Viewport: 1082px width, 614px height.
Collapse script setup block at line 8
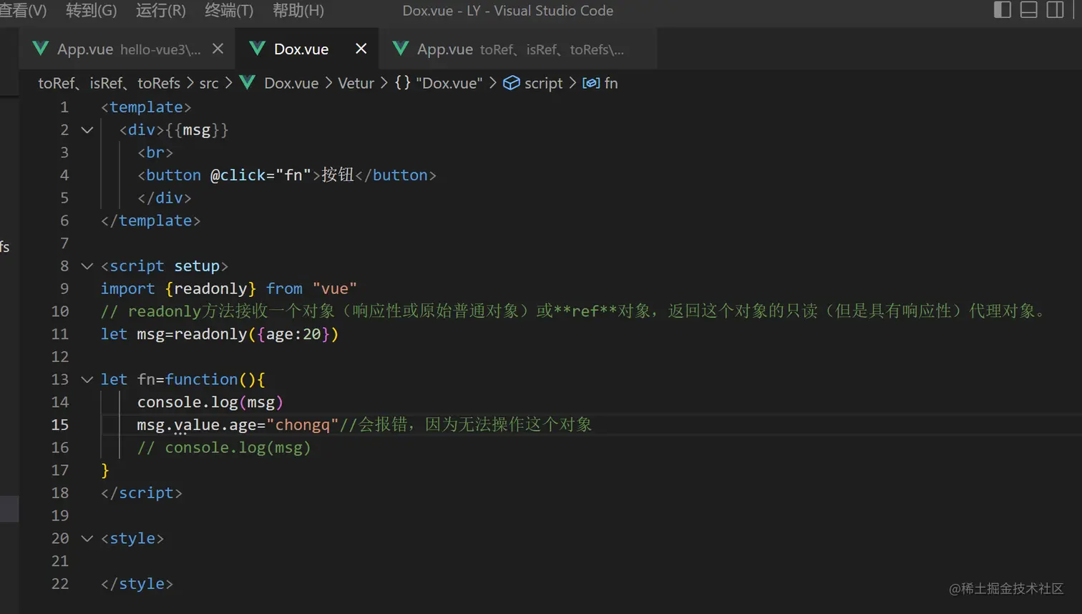point(87,266)
